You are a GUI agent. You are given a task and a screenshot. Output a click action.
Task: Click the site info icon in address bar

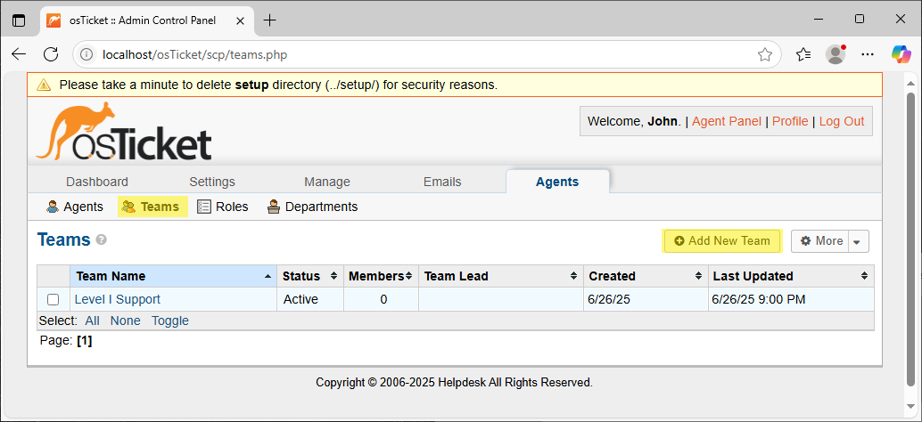tap(87, 54)
